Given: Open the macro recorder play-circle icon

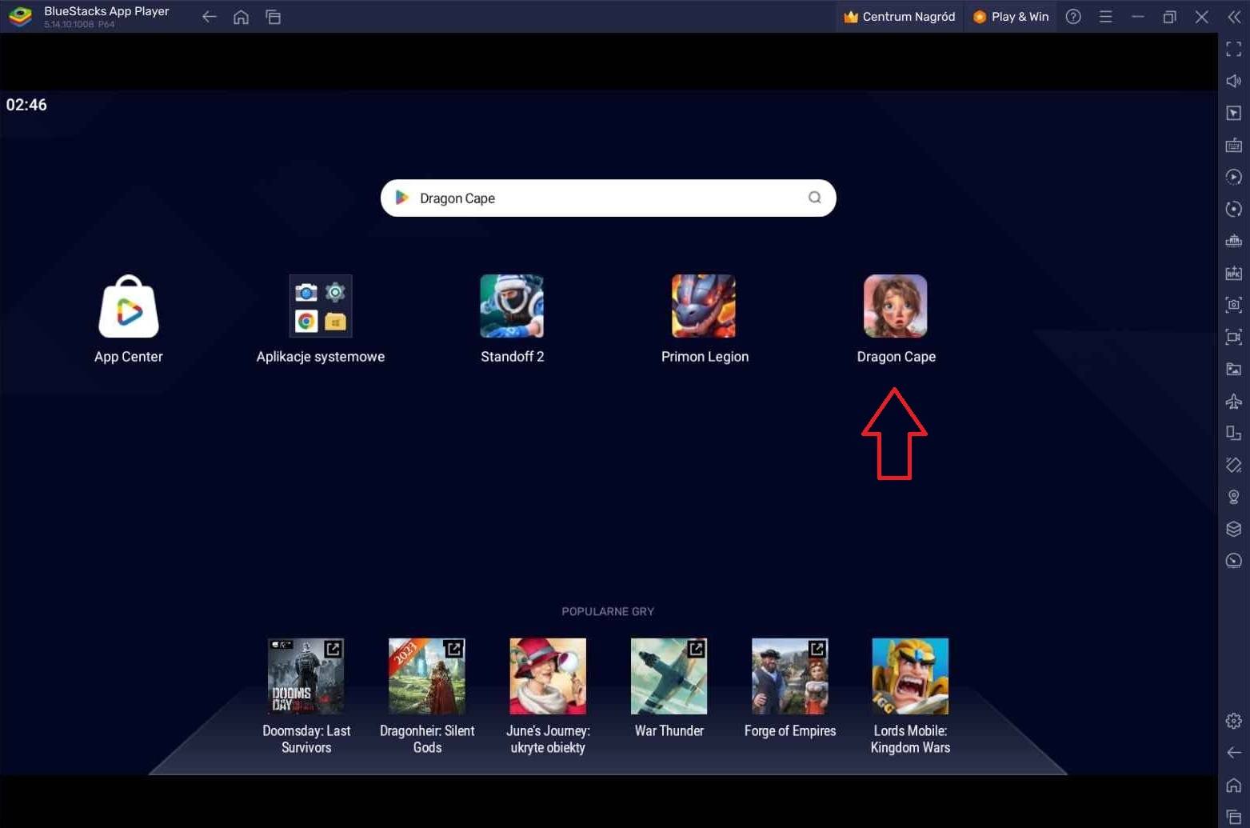Looking at the screenshot, I should pyautogui.click(x=1233, y=177).
